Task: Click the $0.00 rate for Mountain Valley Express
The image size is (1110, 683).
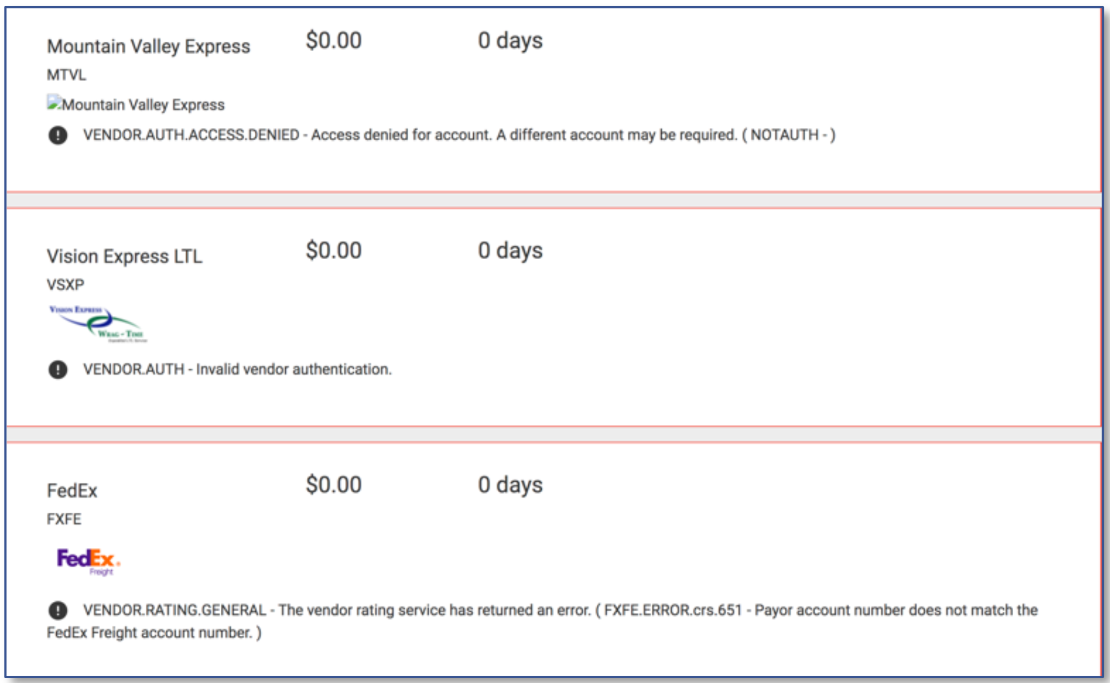Action: point(334,41)
